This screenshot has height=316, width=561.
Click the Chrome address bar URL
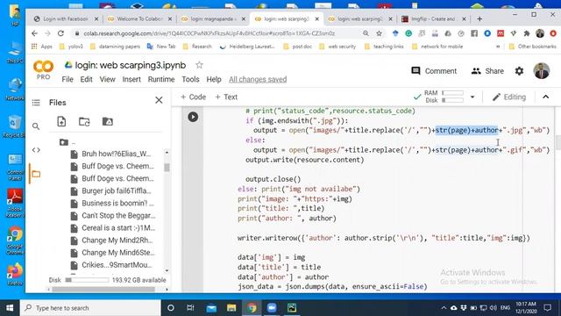point(209,33)
